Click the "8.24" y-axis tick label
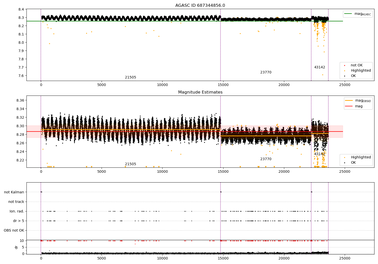The height and width of the screenshot is (264, 378). [x=20, y=152]
